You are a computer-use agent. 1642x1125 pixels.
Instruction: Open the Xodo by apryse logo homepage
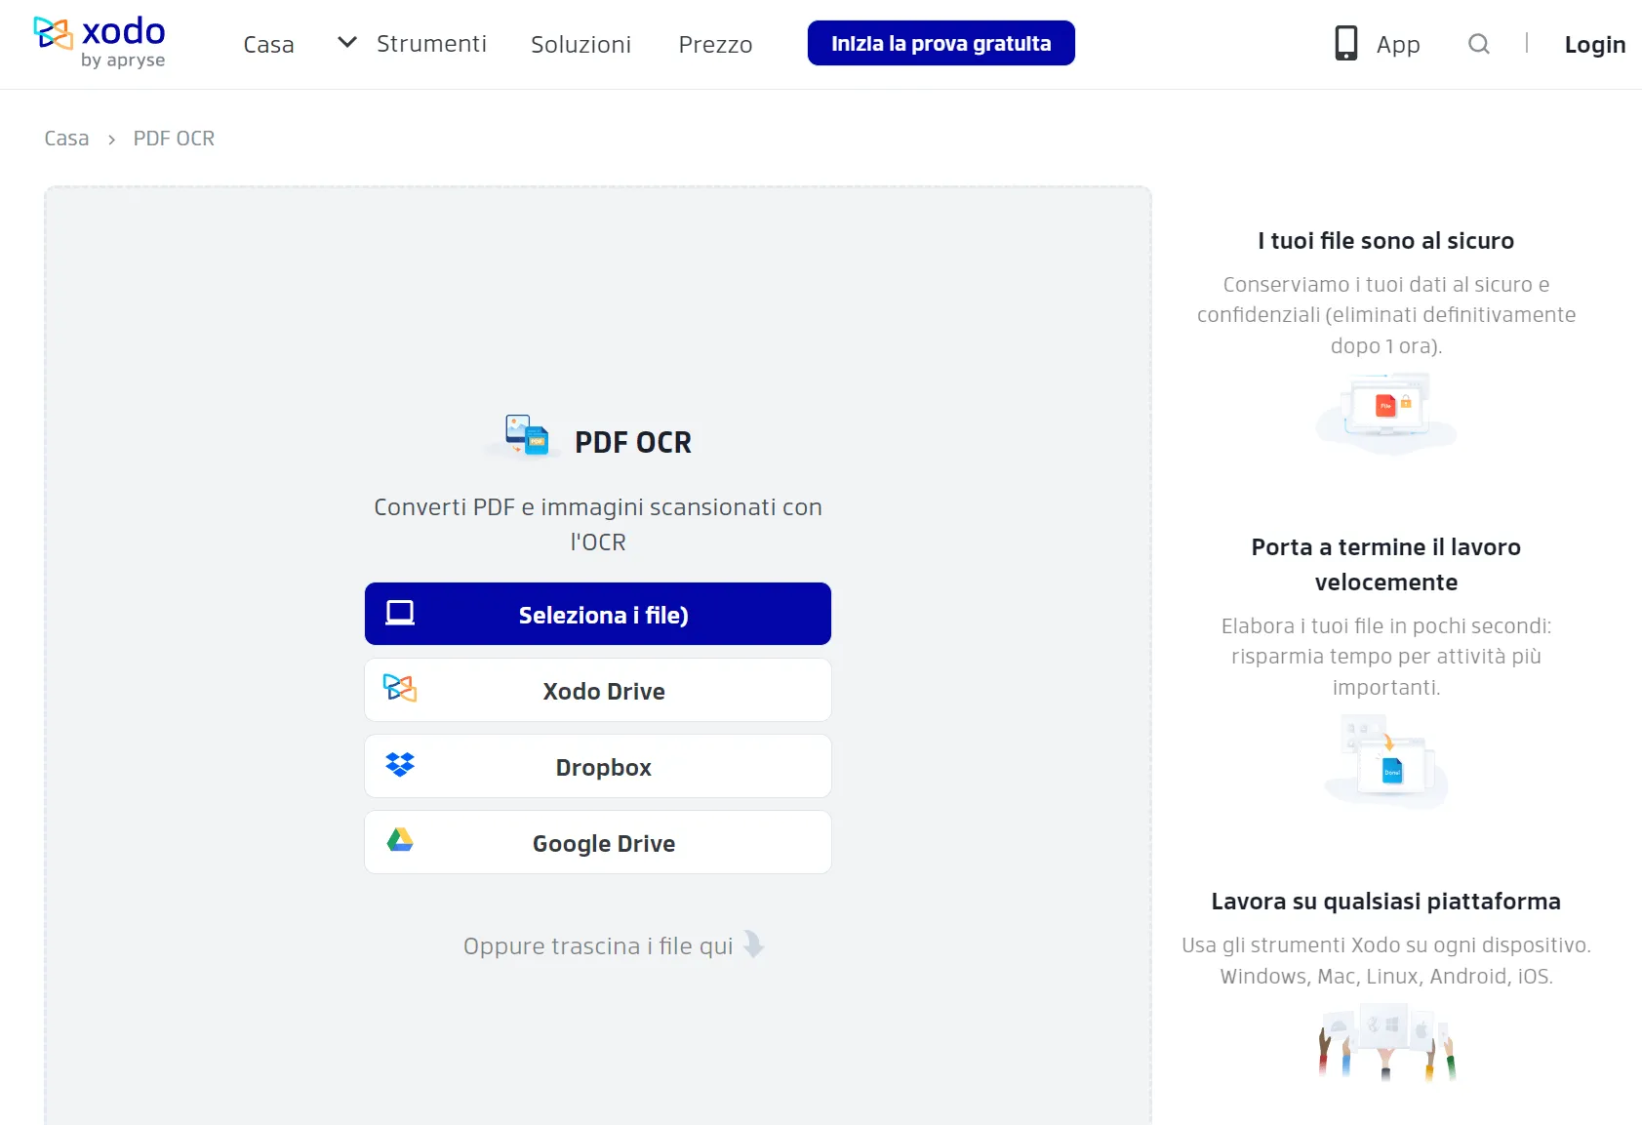100,43
